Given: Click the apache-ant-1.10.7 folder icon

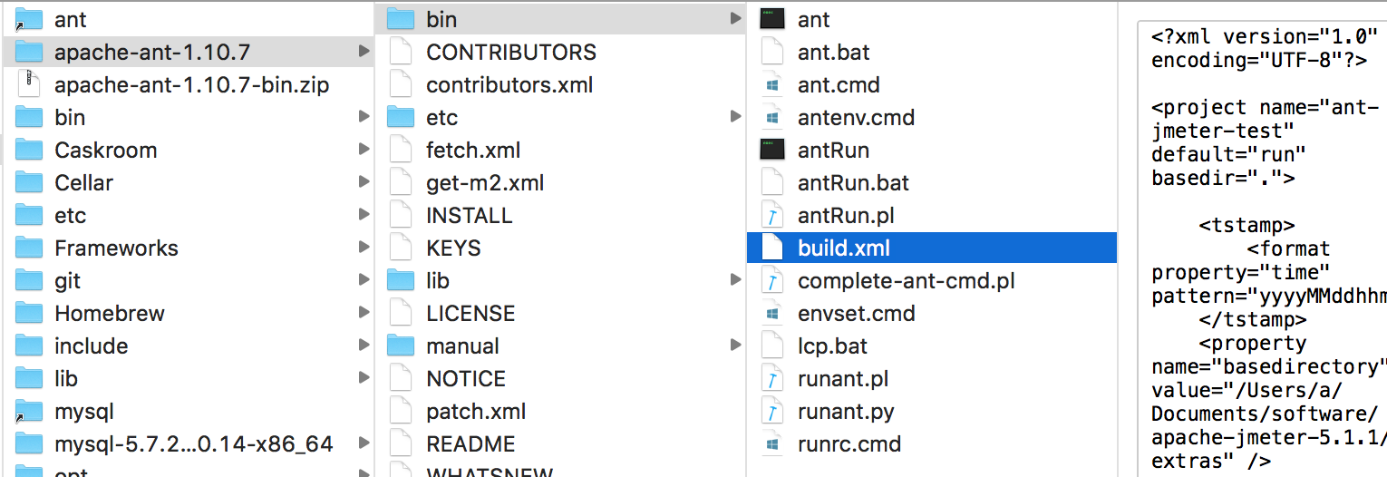Looking at the screenshot, I should pyautogui.click(x=30, y=52).
